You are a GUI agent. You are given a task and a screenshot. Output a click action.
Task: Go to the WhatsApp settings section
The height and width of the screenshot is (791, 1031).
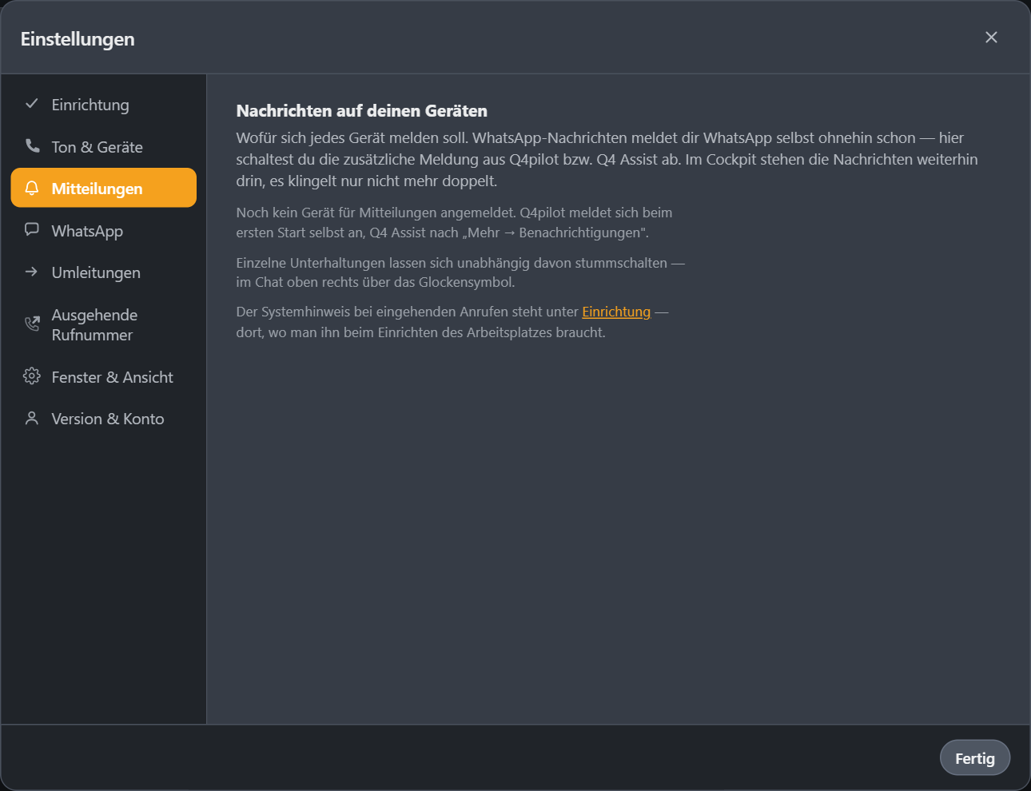[104, 231]
